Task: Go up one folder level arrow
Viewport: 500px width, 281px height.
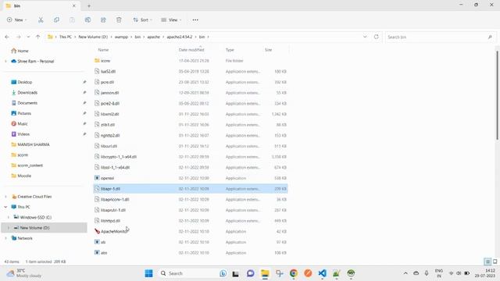Action: [x=37, y=37]
